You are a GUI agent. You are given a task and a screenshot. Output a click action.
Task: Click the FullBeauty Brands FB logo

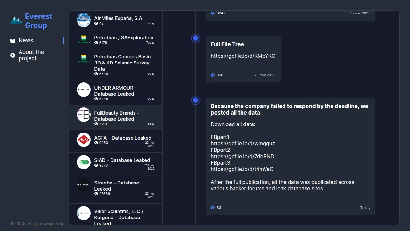coord(84,115)
